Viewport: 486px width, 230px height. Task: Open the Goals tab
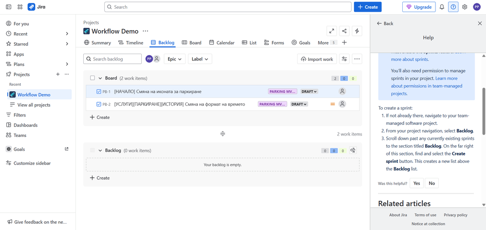(301, 43)
